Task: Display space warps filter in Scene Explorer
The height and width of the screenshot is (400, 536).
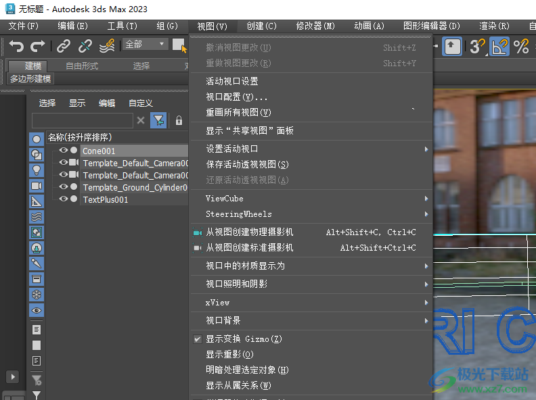Action: 37,217
